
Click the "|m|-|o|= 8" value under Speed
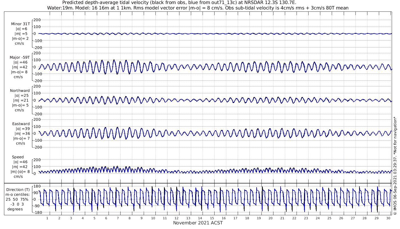click(21, 171)
